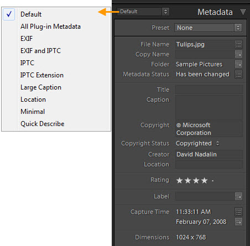The height and width of the screenshot is (246, 250).
Task: Open the Preset dropdown showing None
Action: click(x=208, y=28)
